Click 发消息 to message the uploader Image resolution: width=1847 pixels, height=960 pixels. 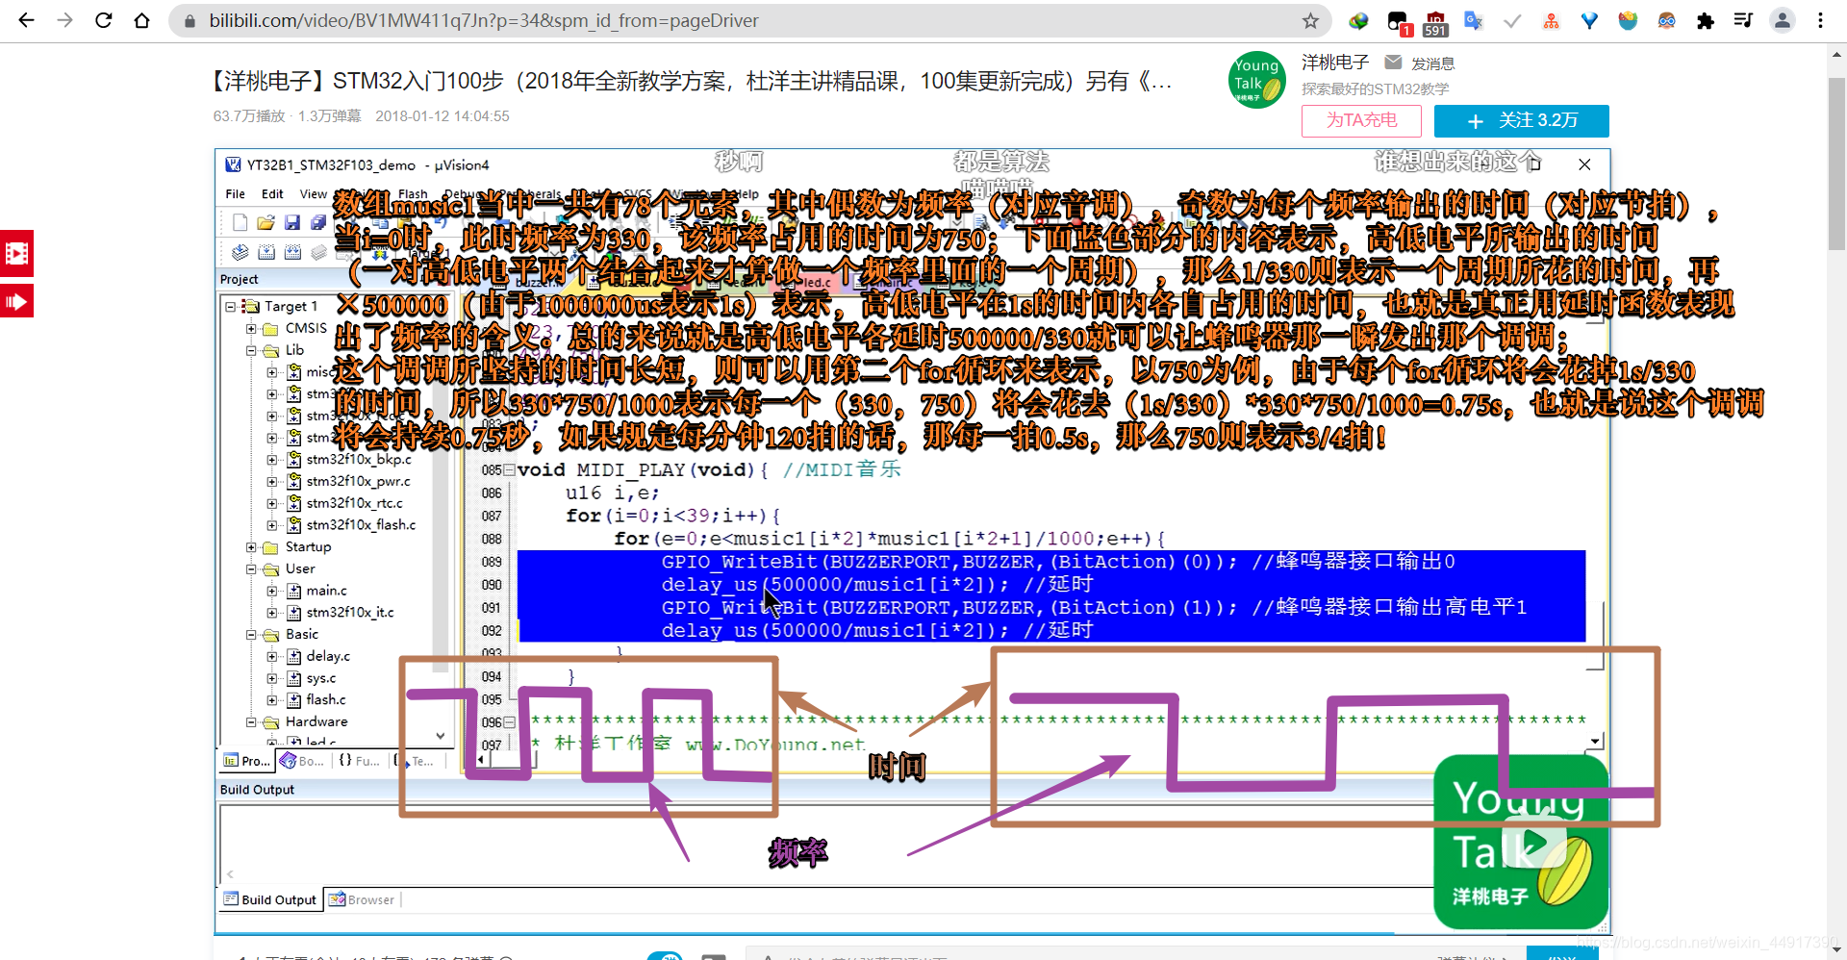1432,63
